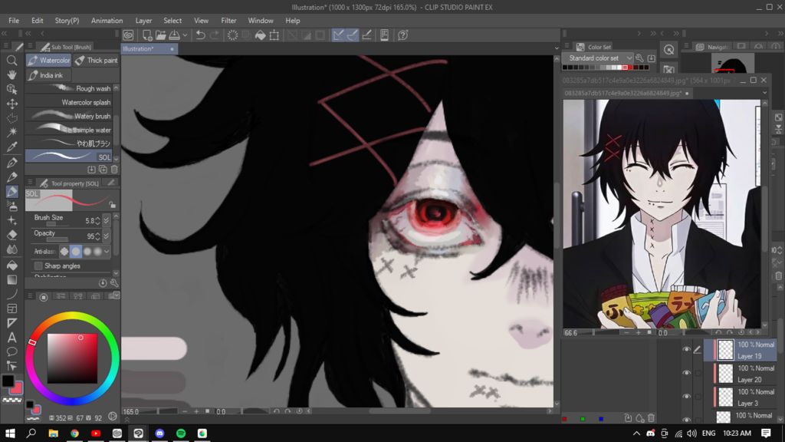Open the Sub Tool panel menu
Screen dimensions: 785x442
(x=30, y=47)
